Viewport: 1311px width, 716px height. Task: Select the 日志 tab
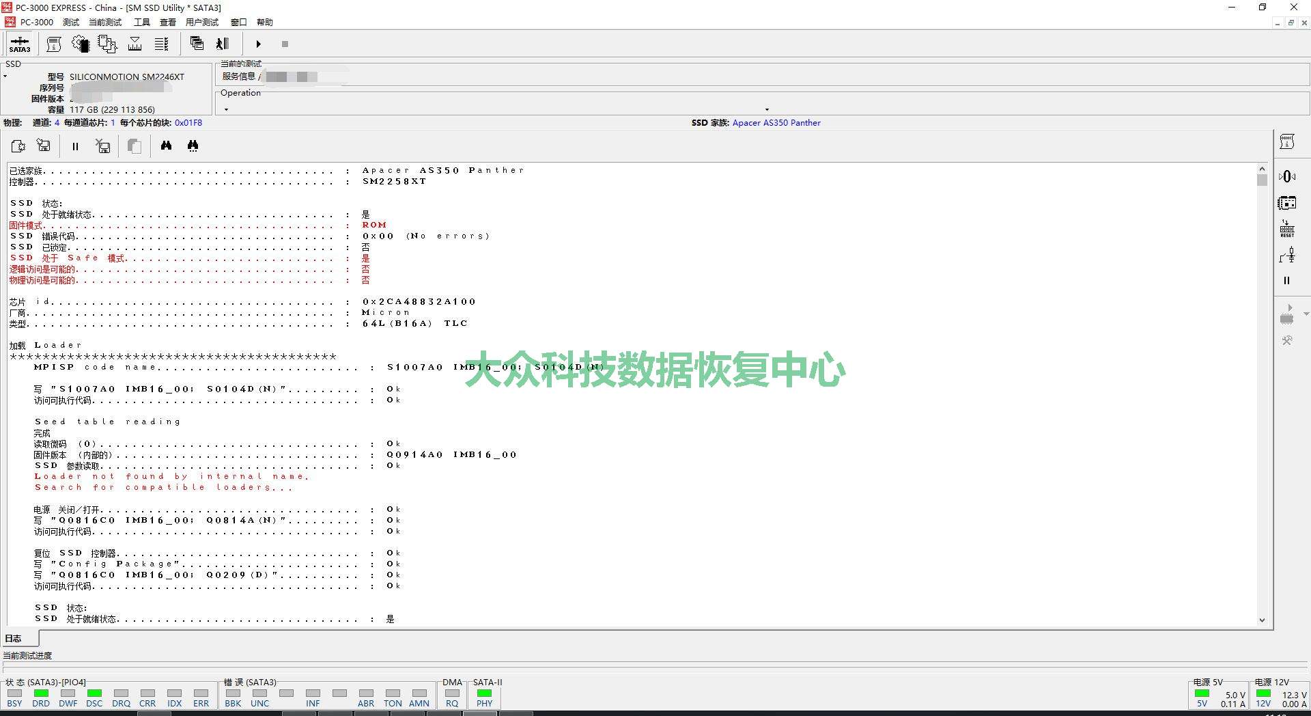click(20, 638)
